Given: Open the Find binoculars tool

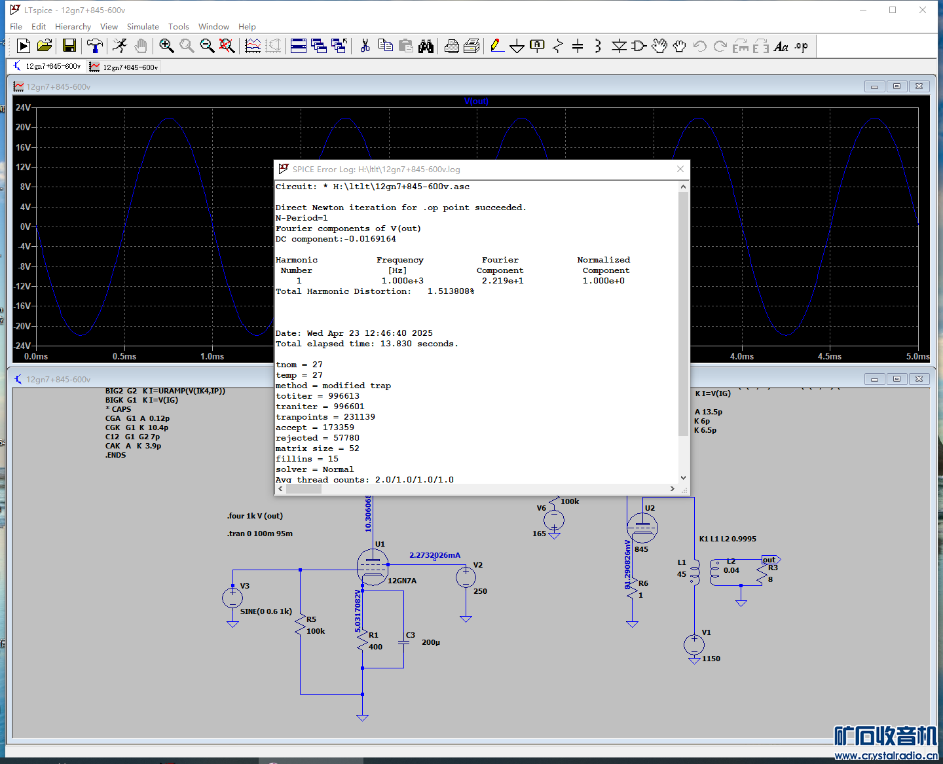Looking at the screenshot, I should point(426,46).
